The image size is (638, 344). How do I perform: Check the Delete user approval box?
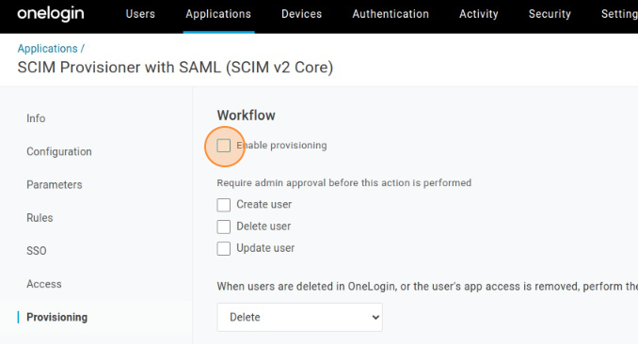pyautogui.click(x=224, y=227)
